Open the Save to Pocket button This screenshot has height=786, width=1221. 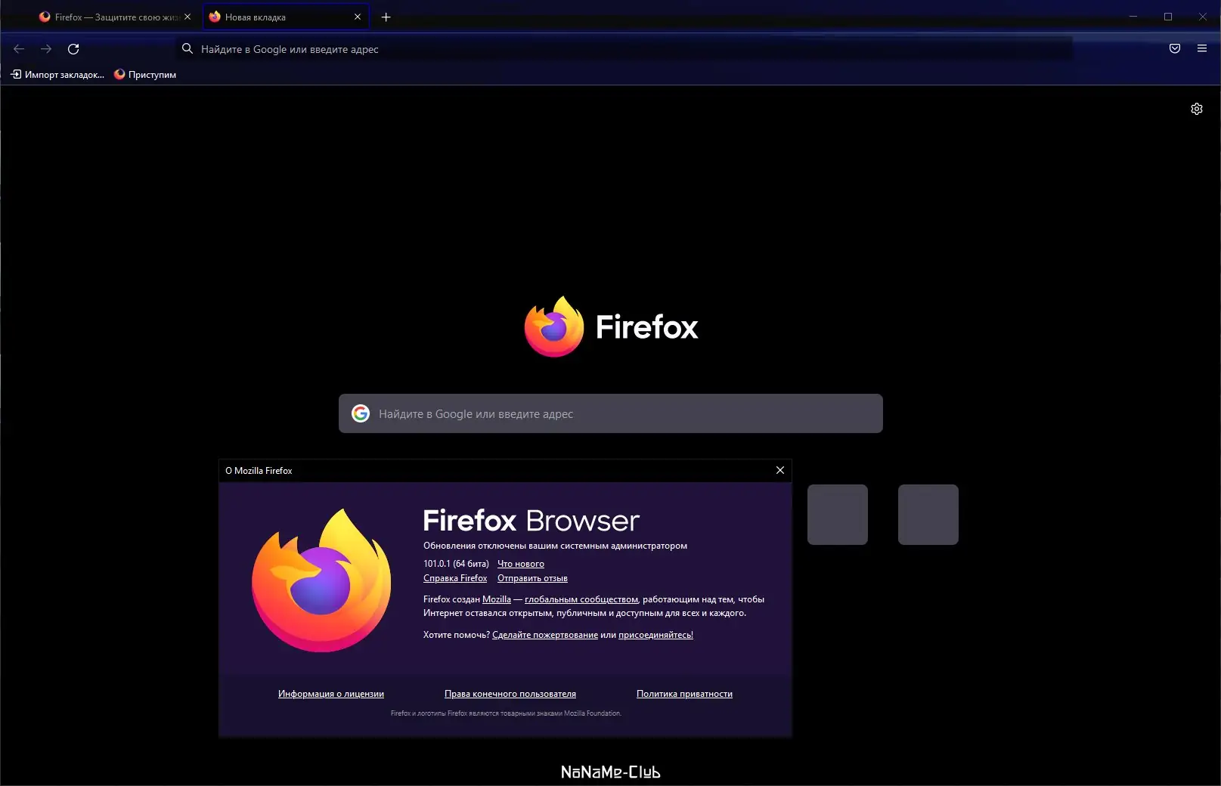pyautogui.click(x=1175, y=49)
